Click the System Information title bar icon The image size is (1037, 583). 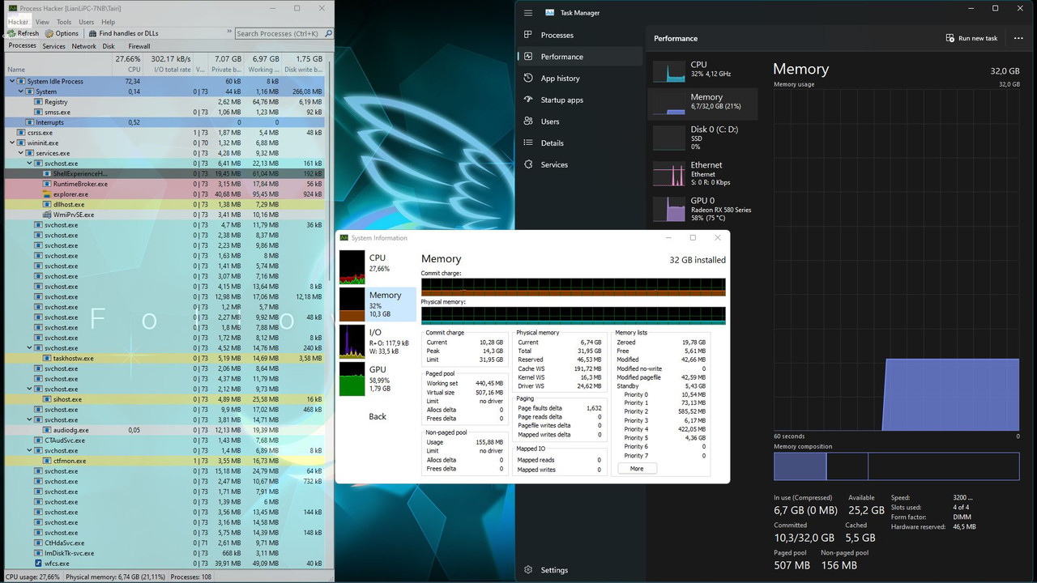(344, 238)
